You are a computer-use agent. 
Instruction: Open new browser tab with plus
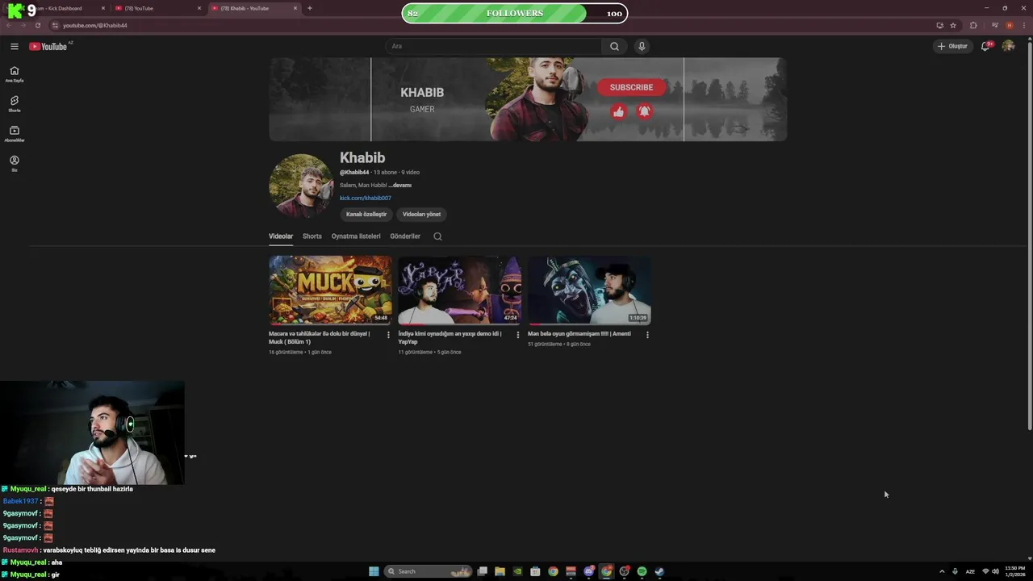310,8
